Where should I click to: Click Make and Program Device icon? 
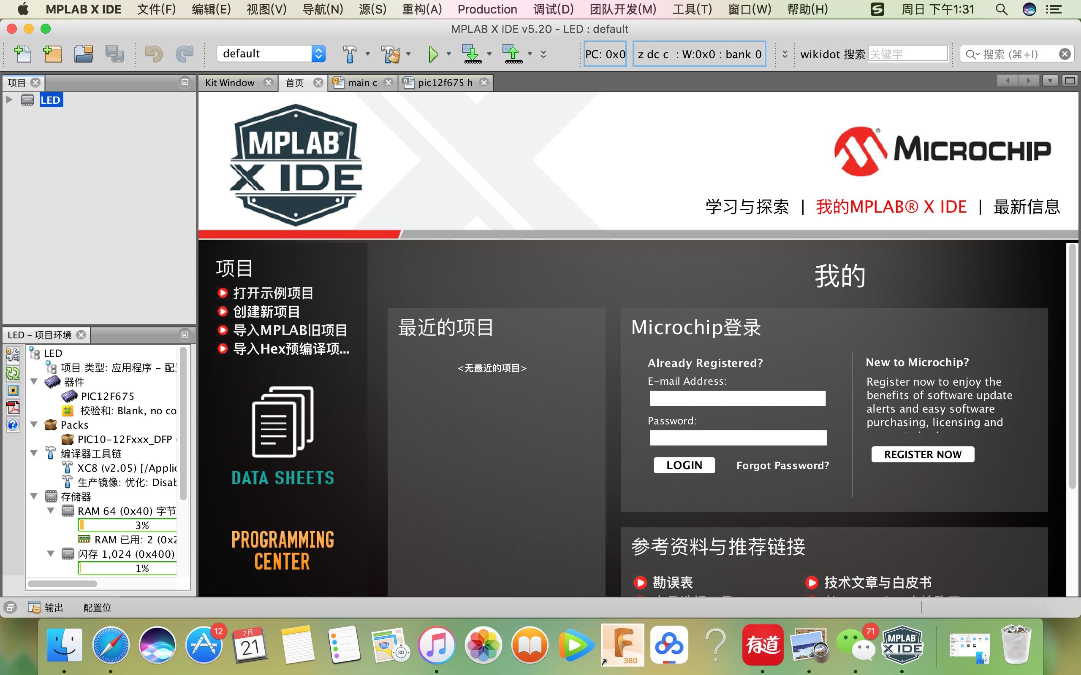472,54
